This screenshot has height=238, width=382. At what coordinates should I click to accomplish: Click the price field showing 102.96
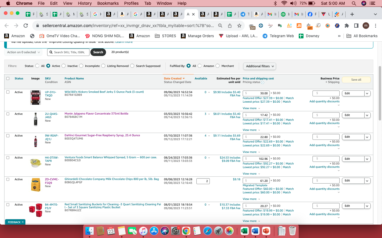pos(256,159)
